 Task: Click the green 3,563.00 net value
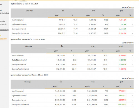pos(122,29)
